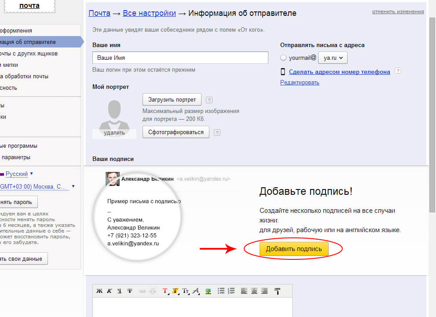Screen dimensions: 436x317
Task: Apply a numbered list
Action: pos(231,291)
